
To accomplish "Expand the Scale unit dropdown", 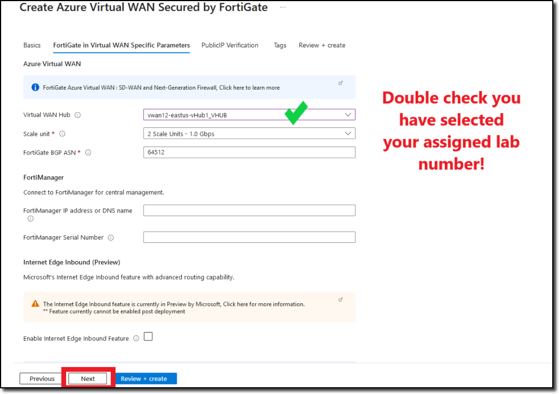I will pyautogui.click(x=249, y=134).
